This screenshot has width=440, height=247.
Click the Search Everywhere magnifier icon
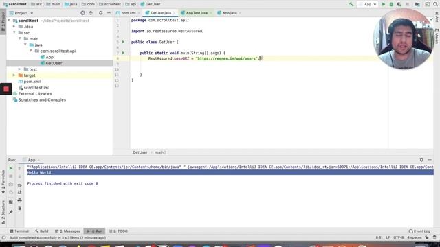tap(435, 4)
